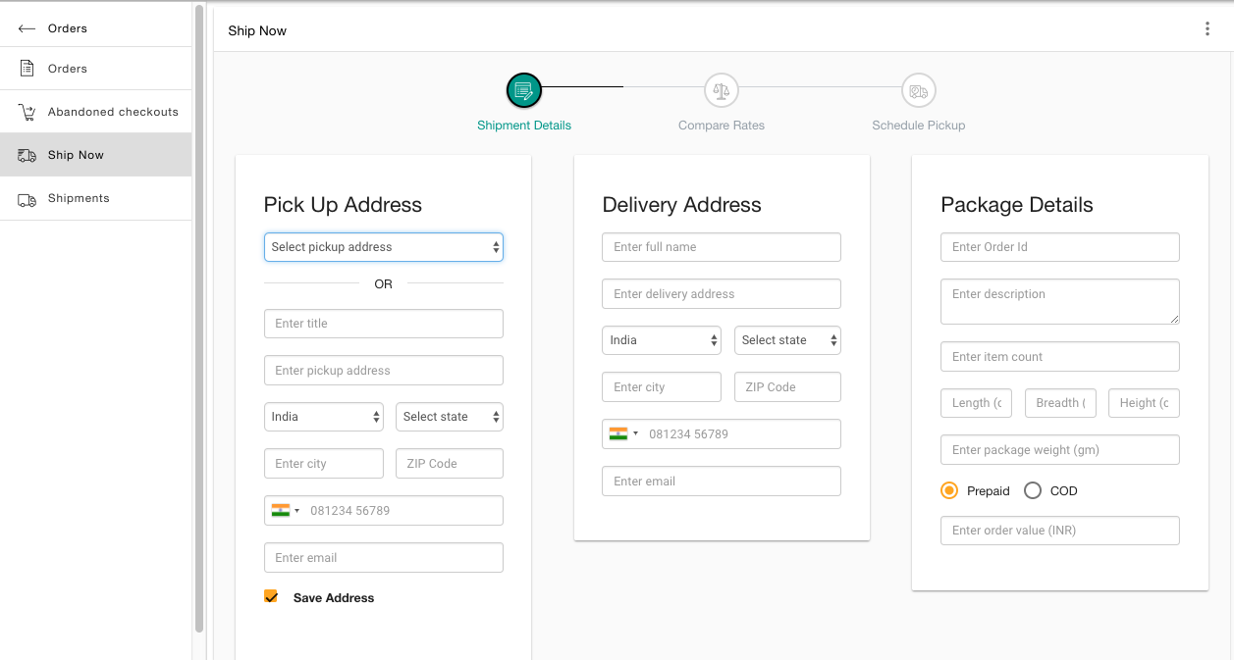
Task: Open the Select pickup address dropdown
Action: pyautogui.click(x=384, y=247)
